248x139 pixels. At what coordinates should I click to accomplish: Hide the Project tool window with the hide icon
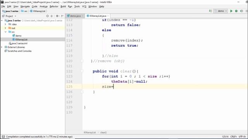click(x=62, y=16)
